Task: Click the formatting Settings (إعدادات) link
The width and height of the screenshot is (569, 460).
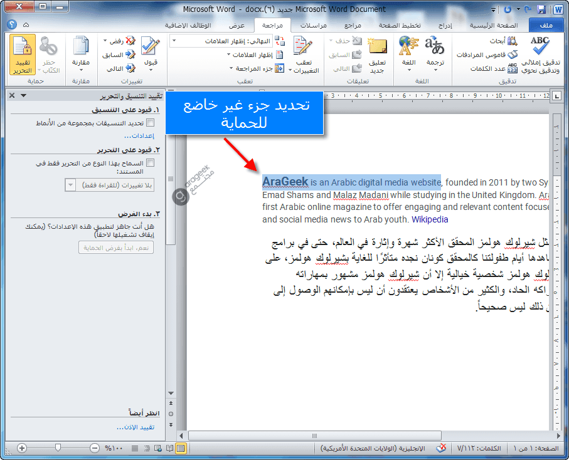Action: pyautogui.click(x=139, y=135)
